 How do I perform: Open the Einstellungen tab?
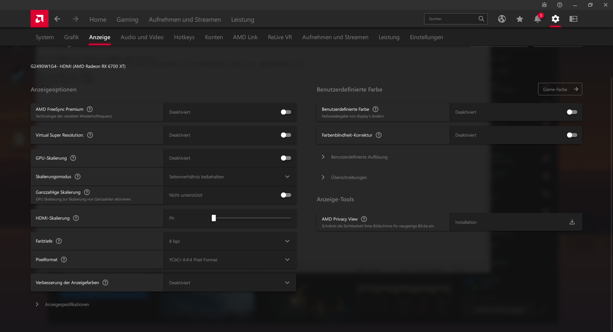427,37
